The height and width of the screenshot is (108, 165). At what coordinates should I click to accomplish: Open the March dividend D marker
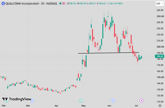pos(32,101)
